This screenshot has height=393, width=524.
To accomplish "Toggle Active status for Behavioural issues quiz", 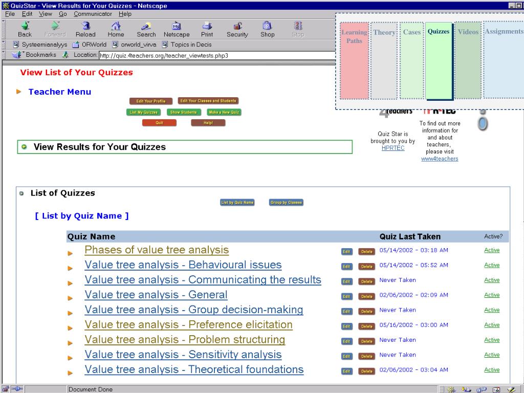I will [x=492, y=266].
